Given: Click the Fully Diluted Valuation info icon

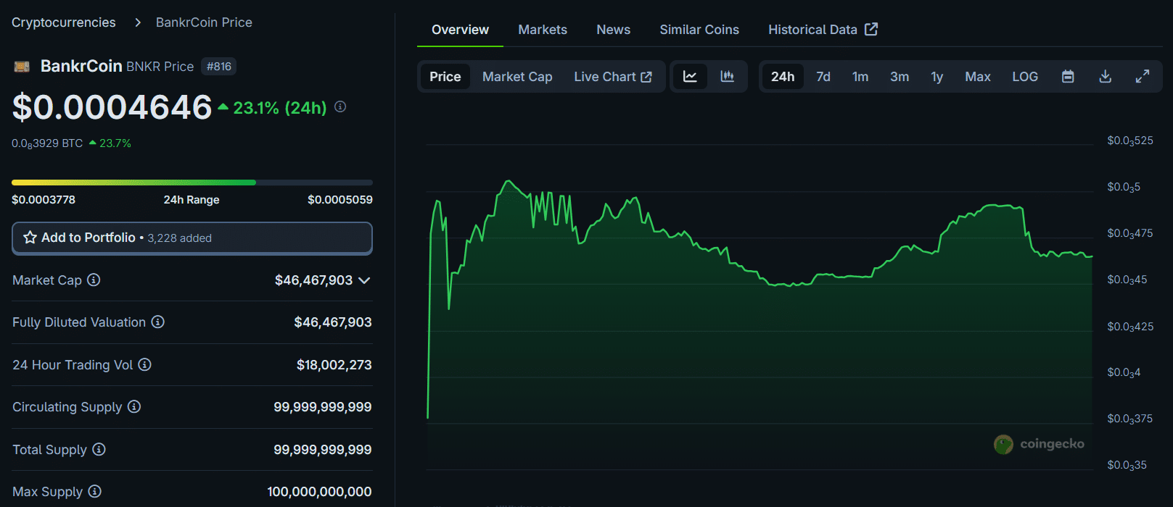Looking at the screenshot, I should click(157, 322).
